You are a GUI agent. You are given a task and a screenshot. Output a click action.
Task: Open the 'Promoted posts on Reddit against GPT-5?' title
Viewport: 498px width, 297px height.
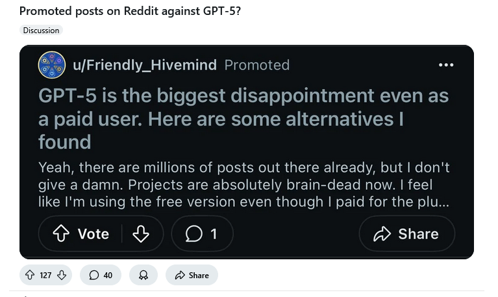pyautogui.click(x=130, y=11)
